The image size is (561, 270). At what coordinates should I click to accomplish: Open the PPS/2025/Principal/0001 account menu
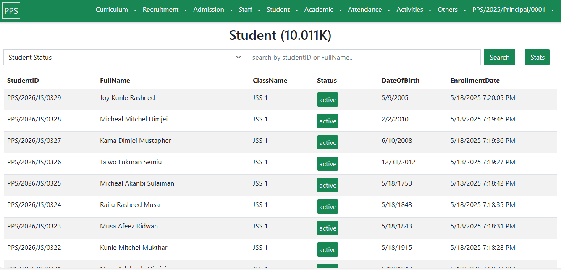tap(513, 10)
